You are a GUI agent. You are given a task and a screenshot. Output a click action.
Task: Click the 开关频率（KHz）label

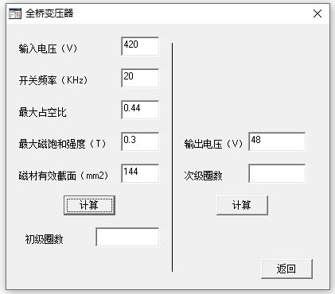(x=53, y=80)
